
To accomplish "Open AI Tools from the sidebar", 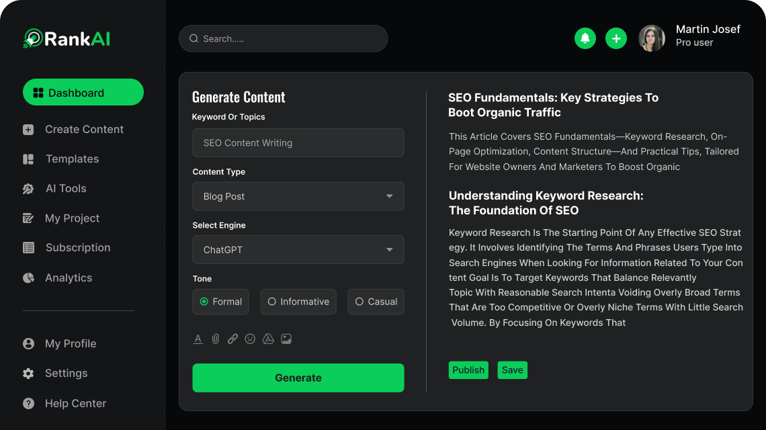I will tap(66, 189).
